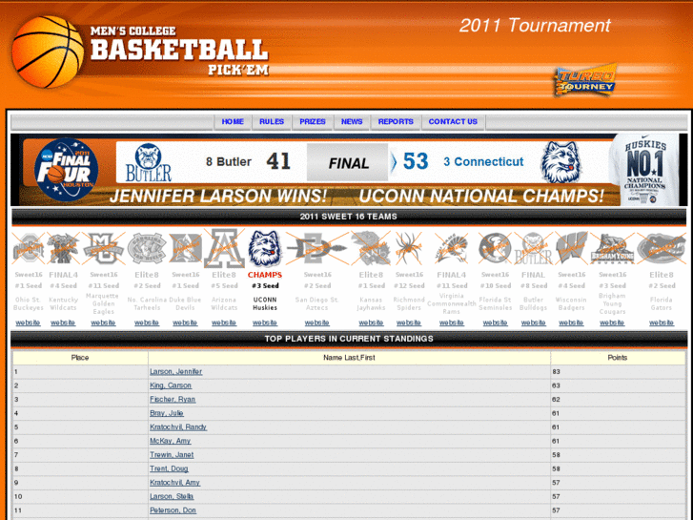Click the Kentucky Wildcats team logo
The width and height of the screenshot is (693, 520).
click(x=63, y=248)
